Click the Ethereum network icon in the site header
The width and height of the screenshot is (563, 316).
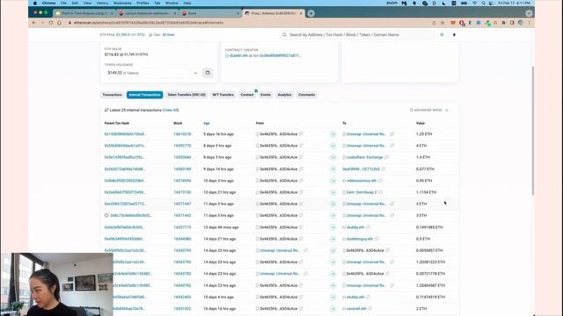pyautogui.click(x=454, y=35)
